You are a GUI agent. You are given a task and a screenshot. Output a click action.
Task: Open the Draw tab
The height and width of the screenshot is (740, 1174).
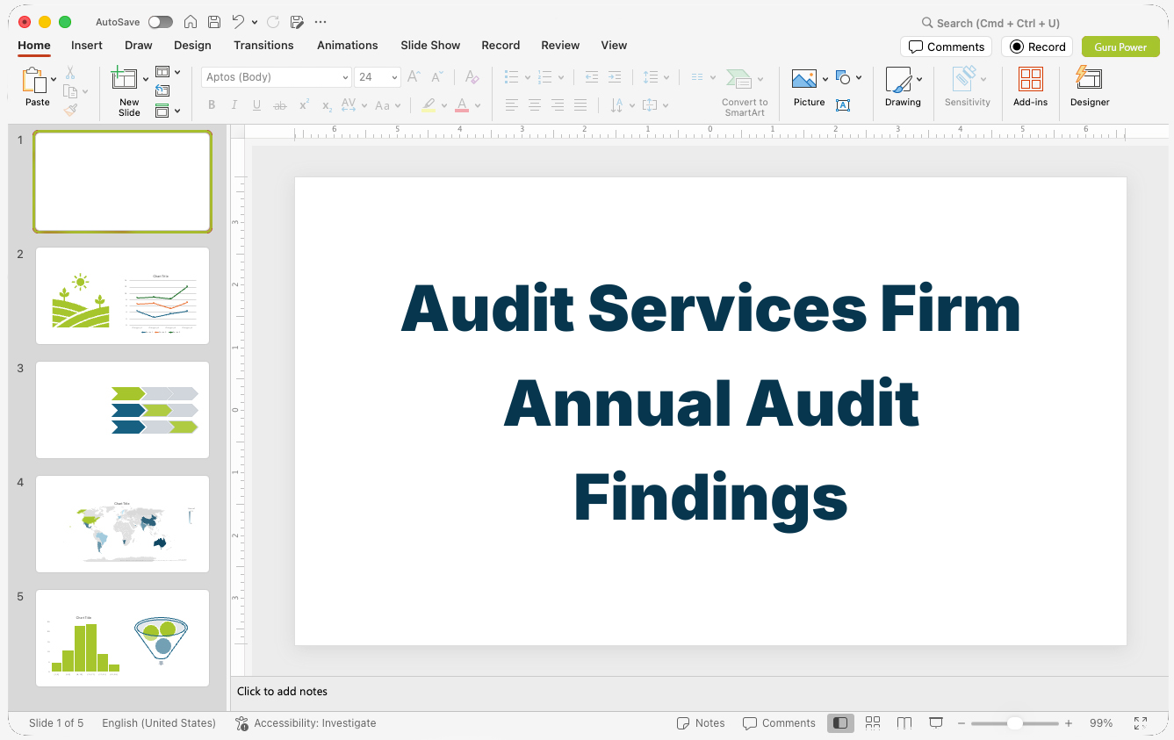pyautogui.click(x=138, y=45)
